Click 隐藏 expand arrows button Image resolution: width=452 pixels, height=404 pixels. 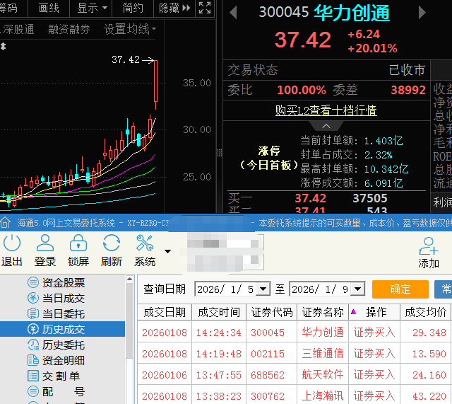point(174,8)
